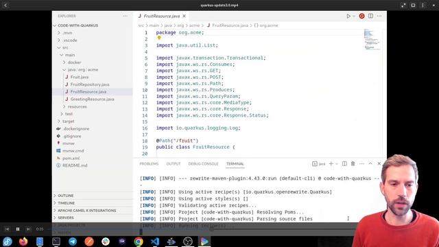This screenshot has width=439, height=247.
Task: Open terminal panel ellipsis menu
Action: pos(361,163)
